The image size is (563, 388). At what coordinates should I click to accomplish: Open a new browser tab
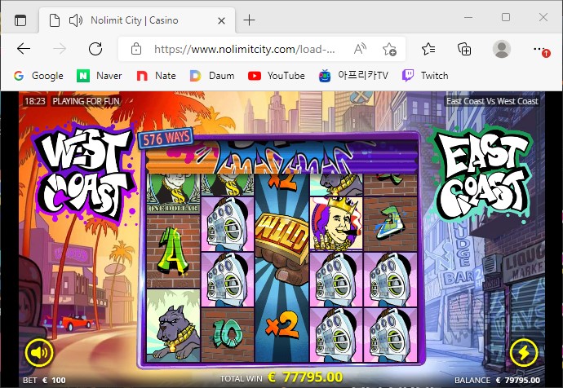(249, 20)
